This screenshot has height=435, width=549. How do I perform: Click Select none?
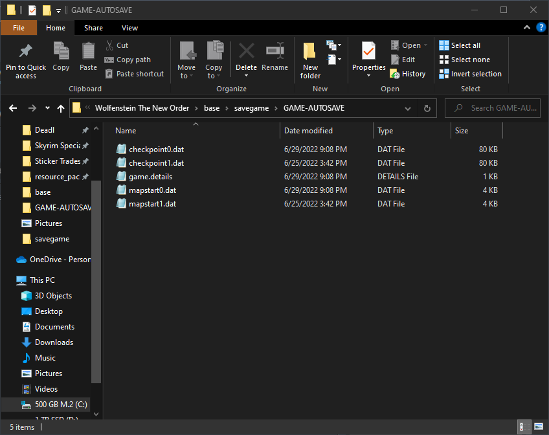click(x=465, y=60)
